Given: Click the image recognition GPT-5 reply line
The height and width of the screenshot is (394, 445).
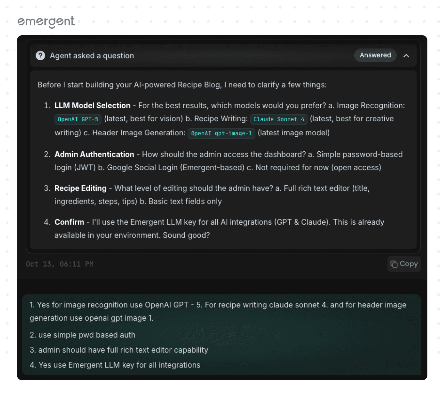Looking at the screenshot, I should pos(218,305).
